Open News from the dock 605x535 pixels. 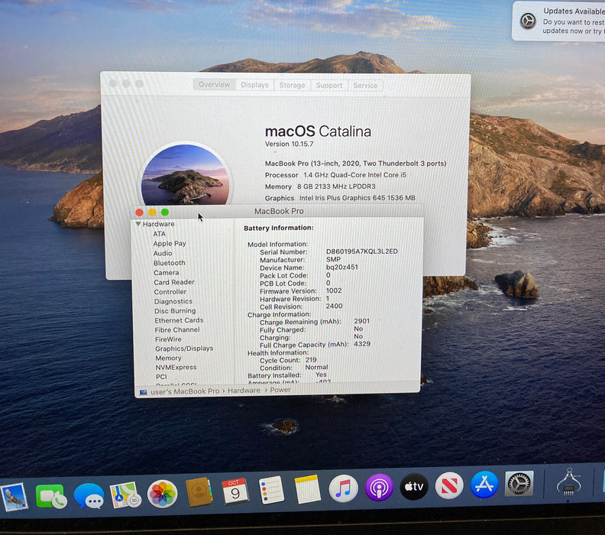click(x=449, y=485)
